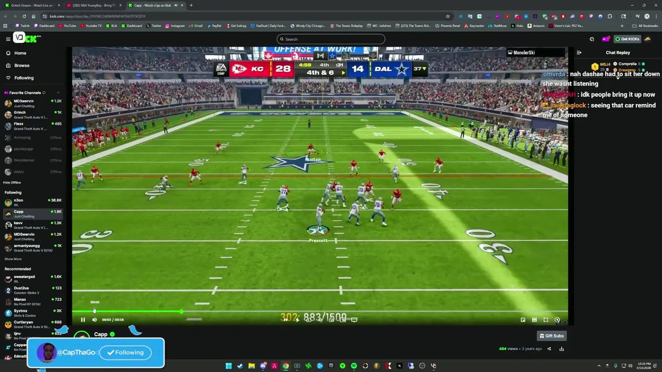
Task: Enter fullscreen in the video player
Action: (546, 320)
